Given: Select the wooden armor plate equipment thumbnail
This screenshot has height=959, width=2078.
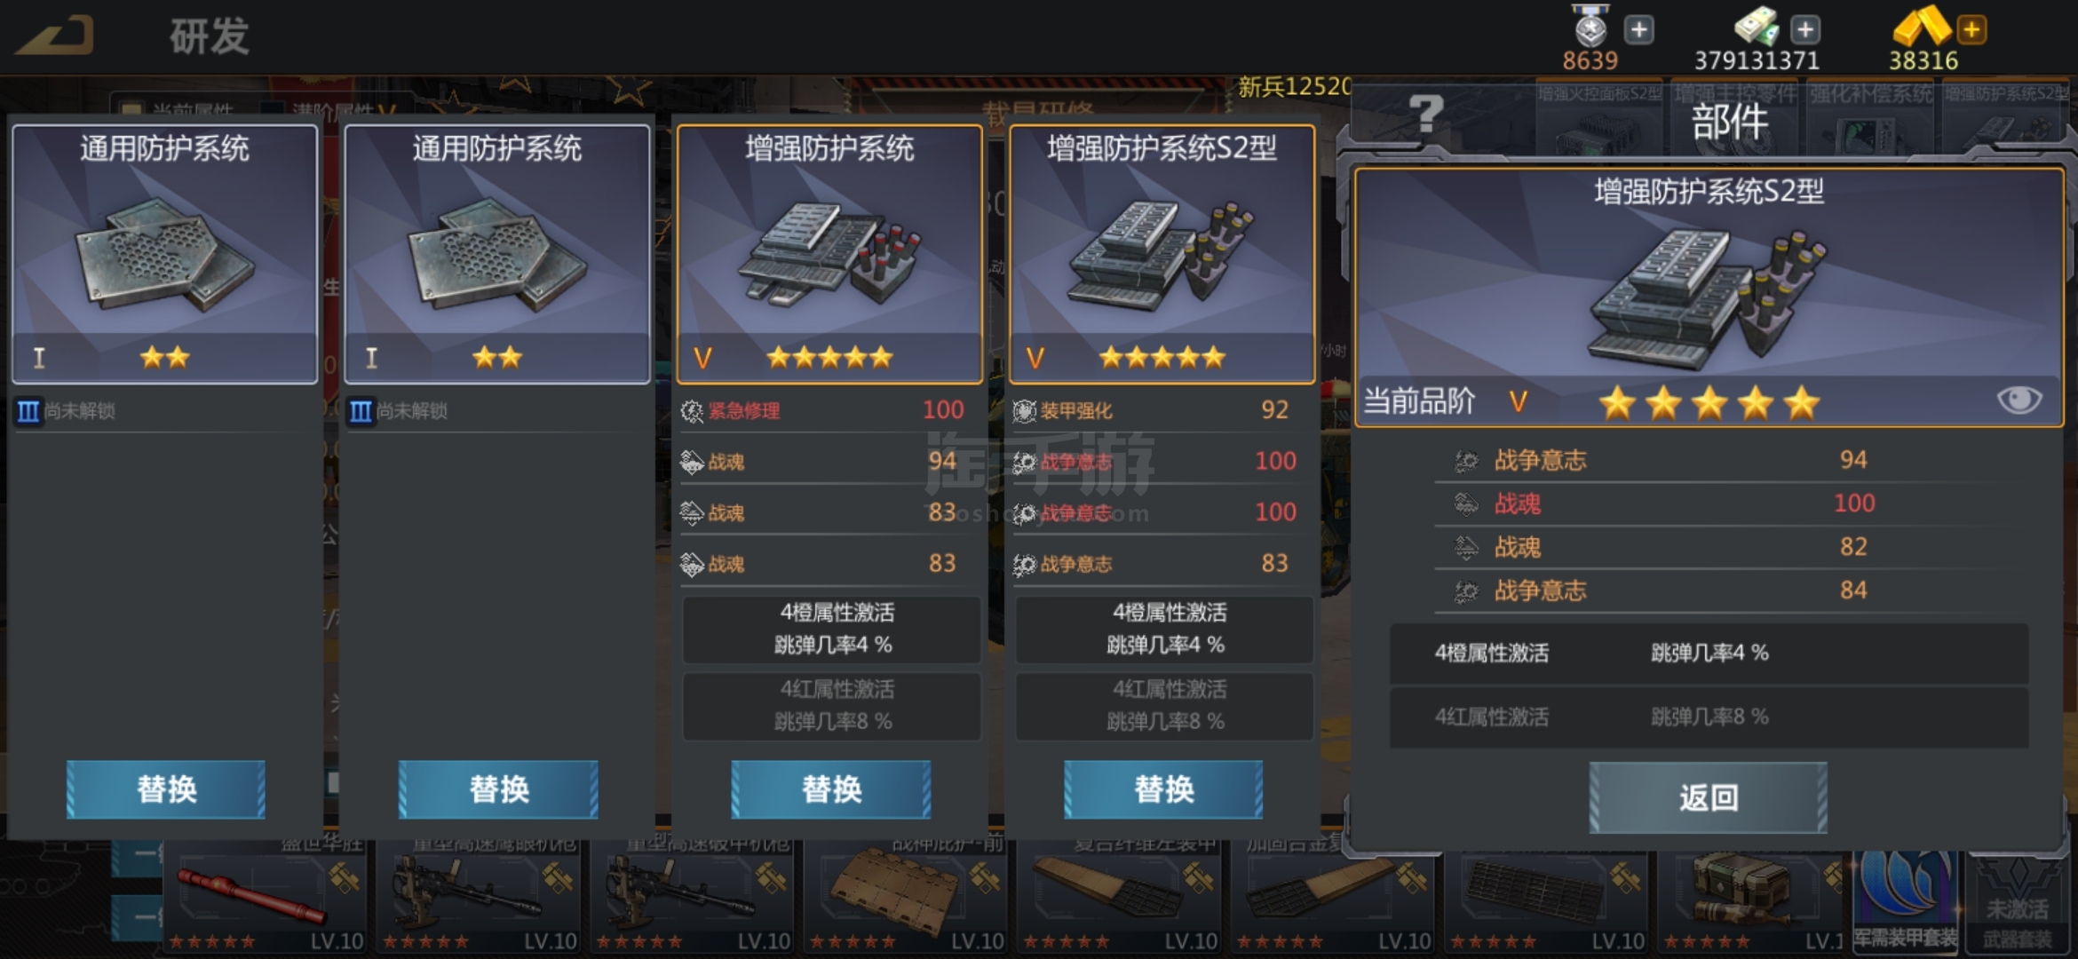Looking at the screenshot, I should (x=905, y=897).
